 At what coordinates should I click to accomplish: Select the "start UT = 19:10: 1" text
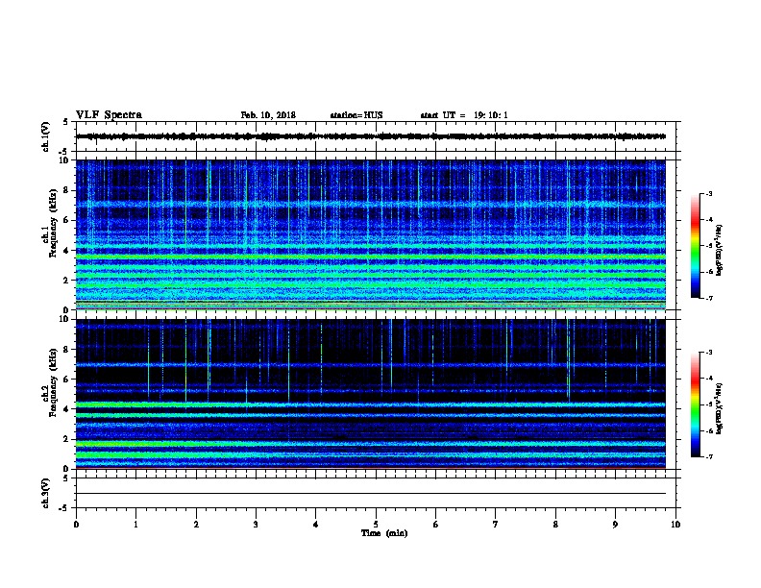[464, 115]
